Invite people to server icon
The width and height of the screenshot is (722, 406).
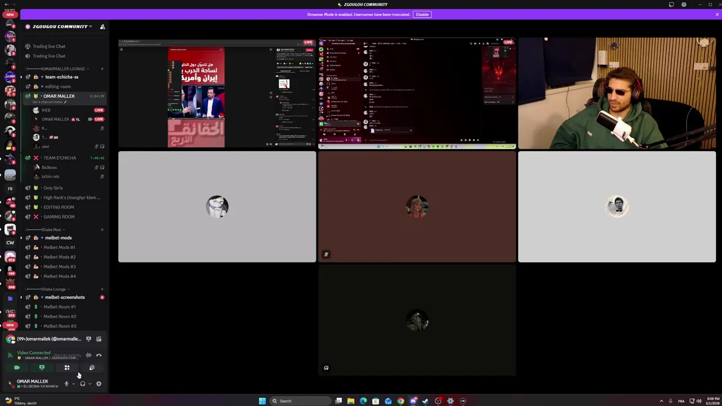102,27
